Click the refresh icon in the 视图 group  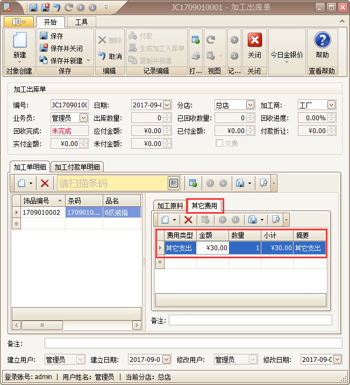(211, 40)
